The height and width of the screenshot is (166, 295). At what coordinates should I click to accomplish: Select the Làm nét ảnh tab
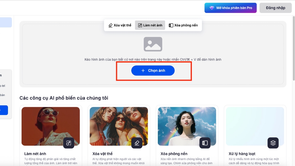(x=150, y=25)
